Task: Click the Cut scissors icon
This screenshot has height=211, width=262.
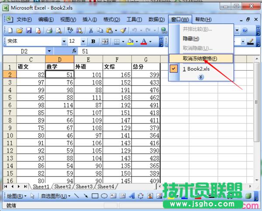Action: 90,31
